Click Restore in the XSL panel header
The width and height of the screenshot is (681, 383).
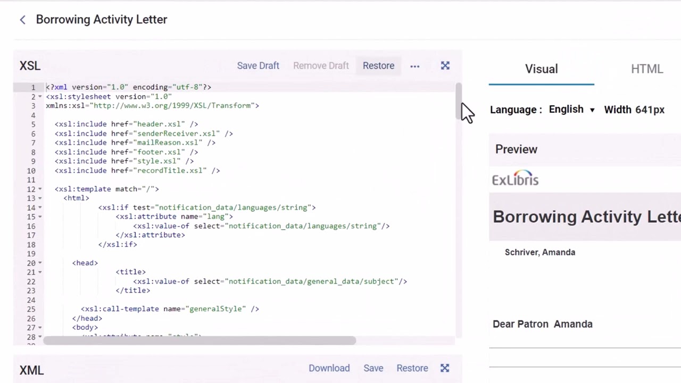[378, 65]
